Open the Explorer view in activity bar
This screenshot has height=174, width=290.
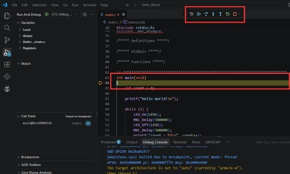pos(7,15)
